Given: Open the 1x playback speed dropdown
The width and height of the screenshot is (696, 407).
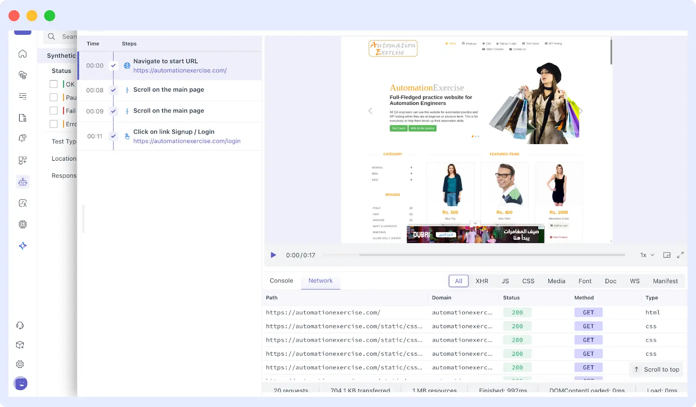Looking at the screenshot, I should pos(646,255).
